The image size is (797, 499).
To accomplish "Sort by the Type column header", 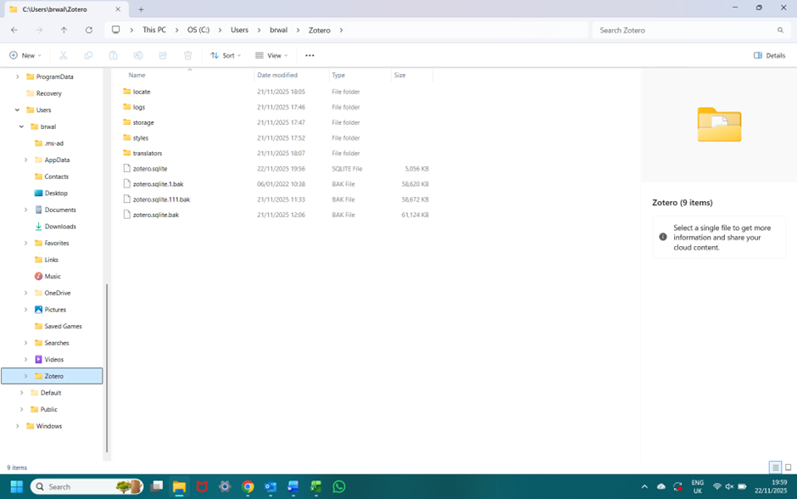I will tap(338, 75).
